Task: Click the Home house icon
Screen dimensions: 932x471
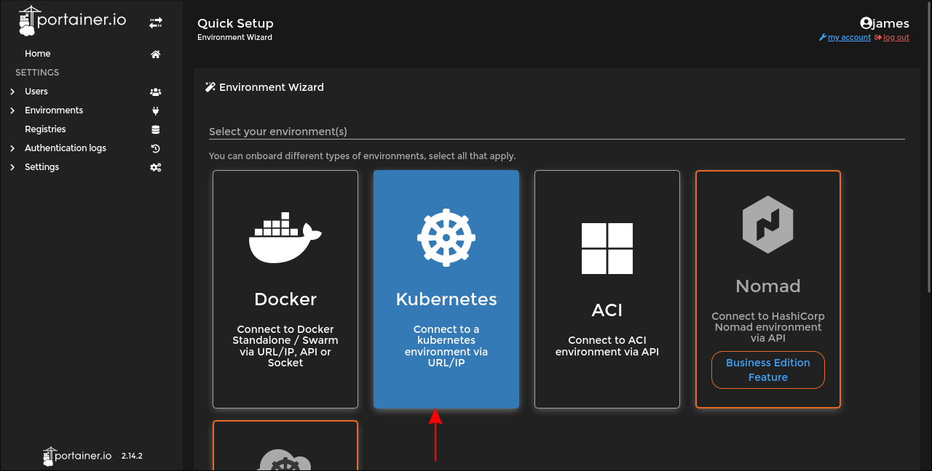Action: coord(155,54)
